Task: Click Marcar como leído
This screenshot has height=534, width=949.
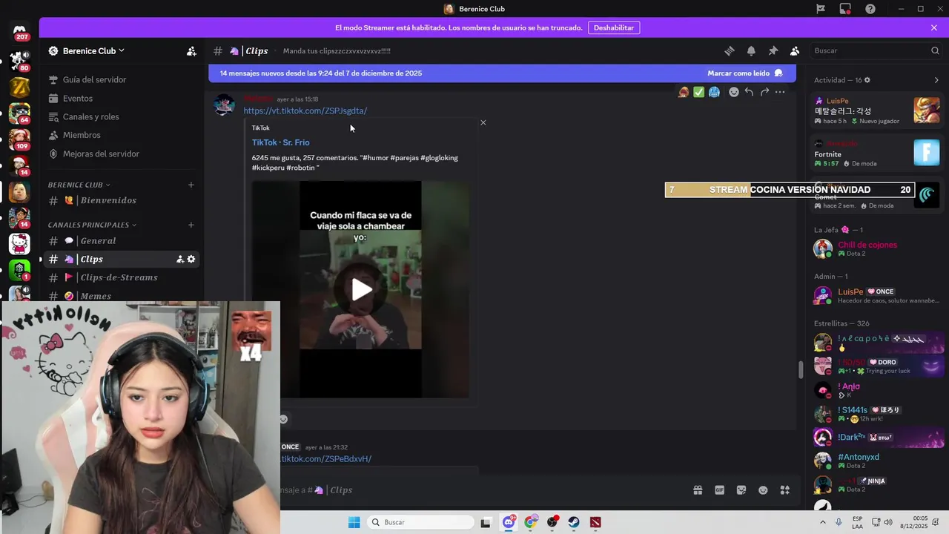Action: [x=745, y=73]
